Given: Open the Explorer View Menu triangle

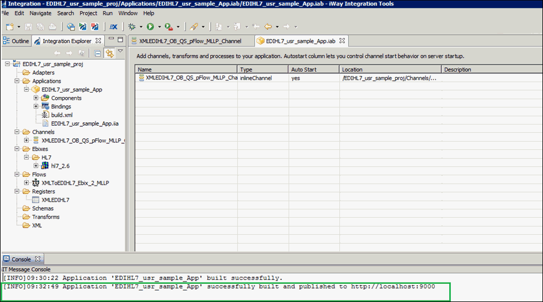Looking at the screenshot, I should (x=120, y=51).
